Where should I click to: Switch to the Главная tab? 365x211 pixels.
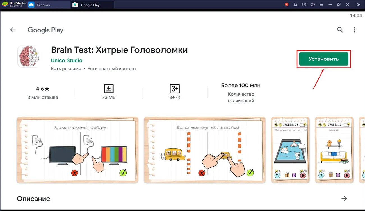48,5
